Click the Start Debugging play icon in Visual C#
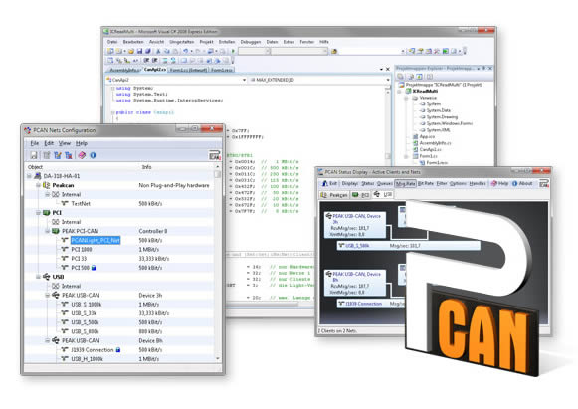 (x=233, y=52)
